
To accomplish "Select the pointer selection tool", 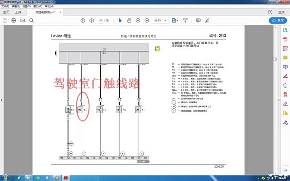I will tap(121, 21).
